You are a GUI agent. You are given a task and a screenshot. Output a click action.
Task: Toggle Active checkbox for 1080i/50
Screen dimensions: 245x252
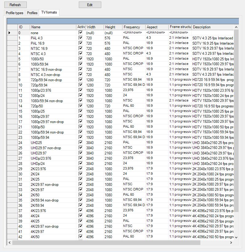click(x=81, y=59)
